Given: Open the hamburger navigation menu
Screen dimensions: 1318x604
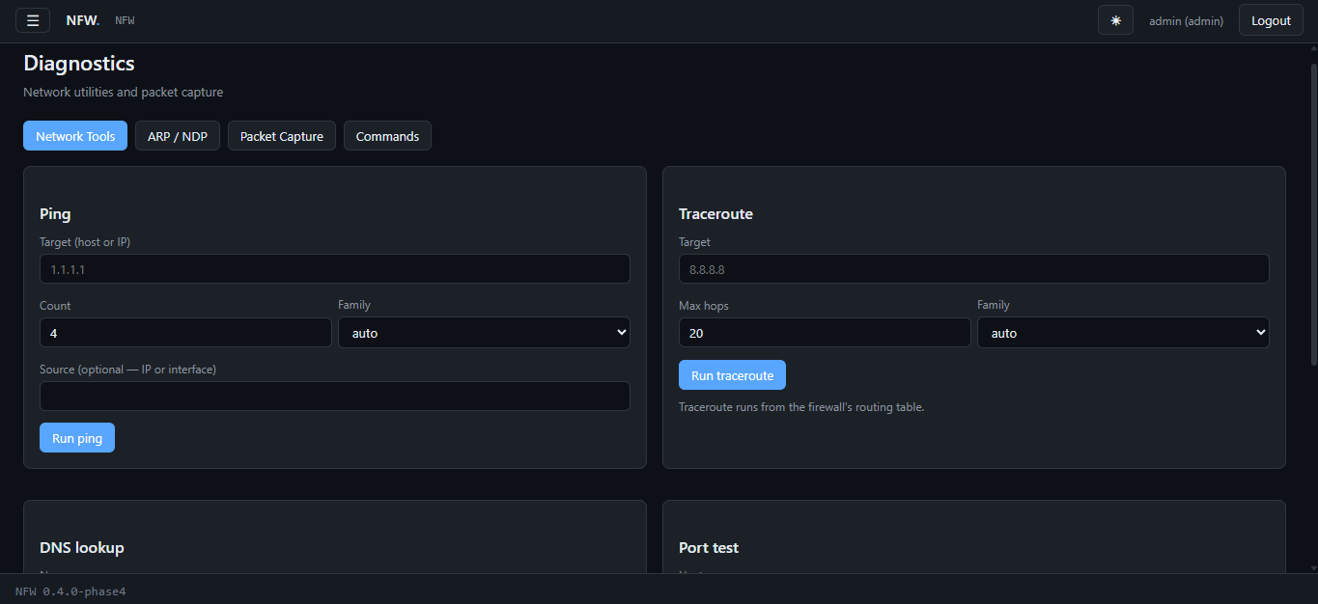Looking at the screenshot, I should tap(33, 20).
